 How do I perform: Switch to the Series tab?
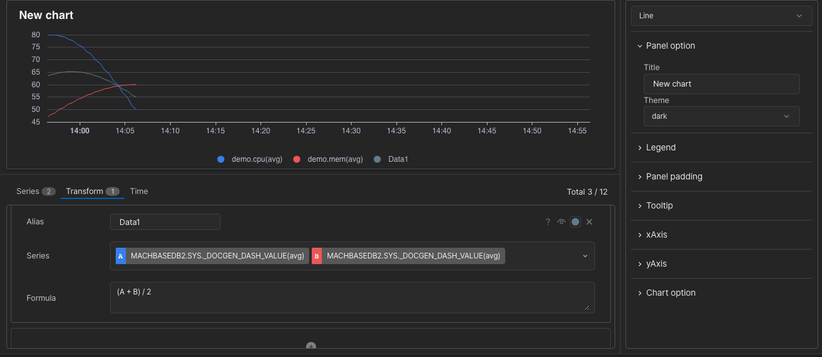pyautogui.click(x=35, y=191)
